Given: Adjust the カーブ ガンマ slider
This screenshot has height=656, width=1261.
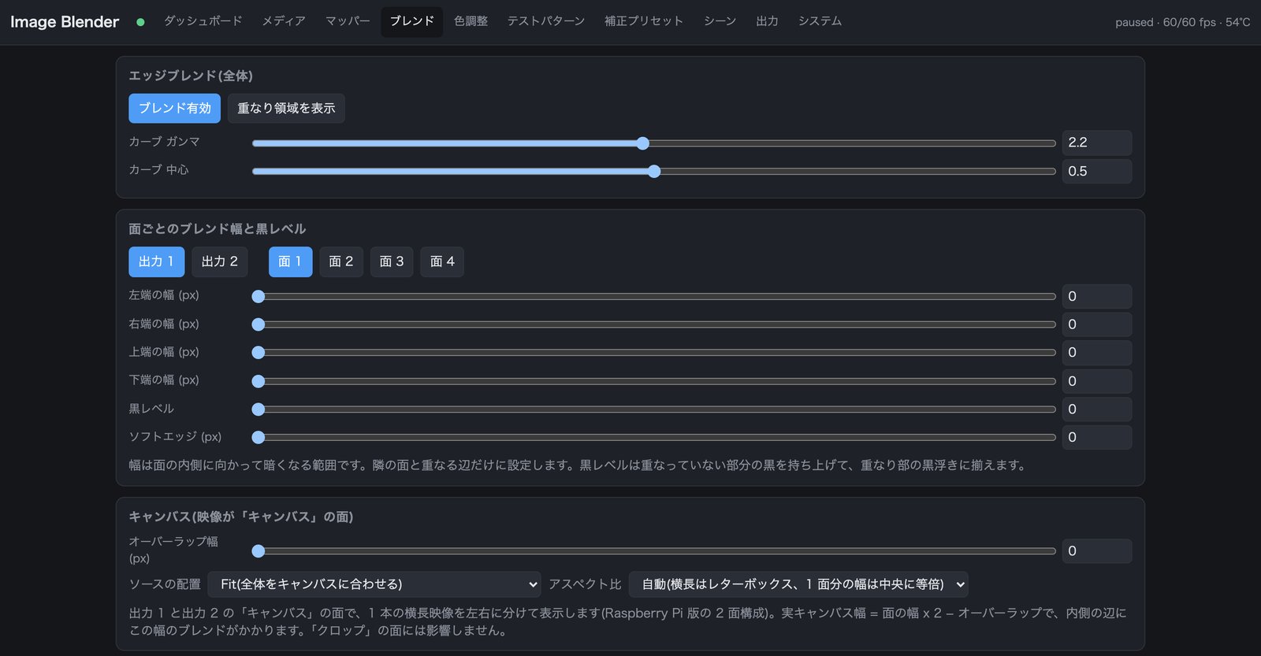Looking at the screenshot, I should pyautogui.click(x=653, y=143).
